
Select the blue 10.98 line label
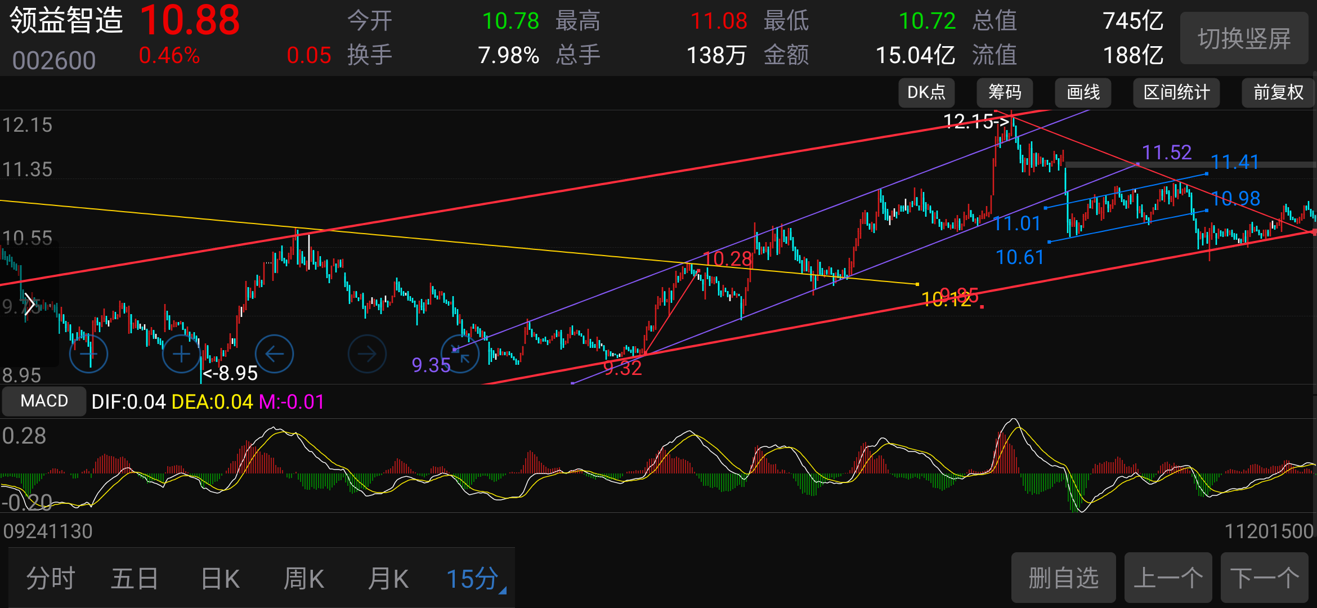(1235, 198)
